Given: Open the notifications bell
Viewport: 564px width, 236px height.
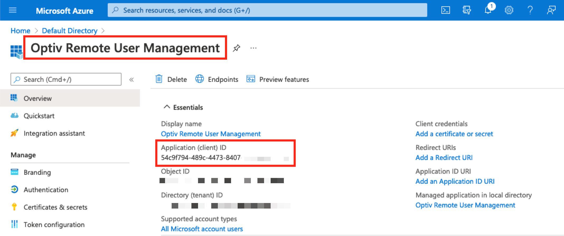Looking at the screenshot, I should (x=488, y=10).
